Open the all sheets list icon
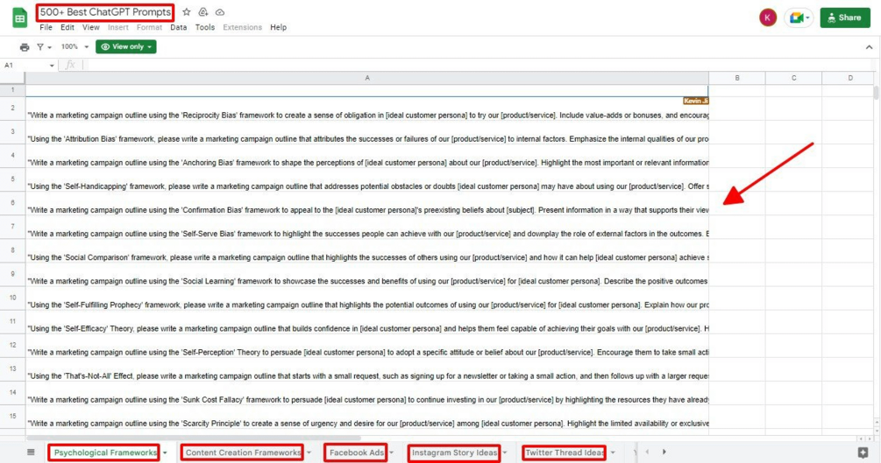Viewport: 881px width, 463px height. [x=31, y=452]
